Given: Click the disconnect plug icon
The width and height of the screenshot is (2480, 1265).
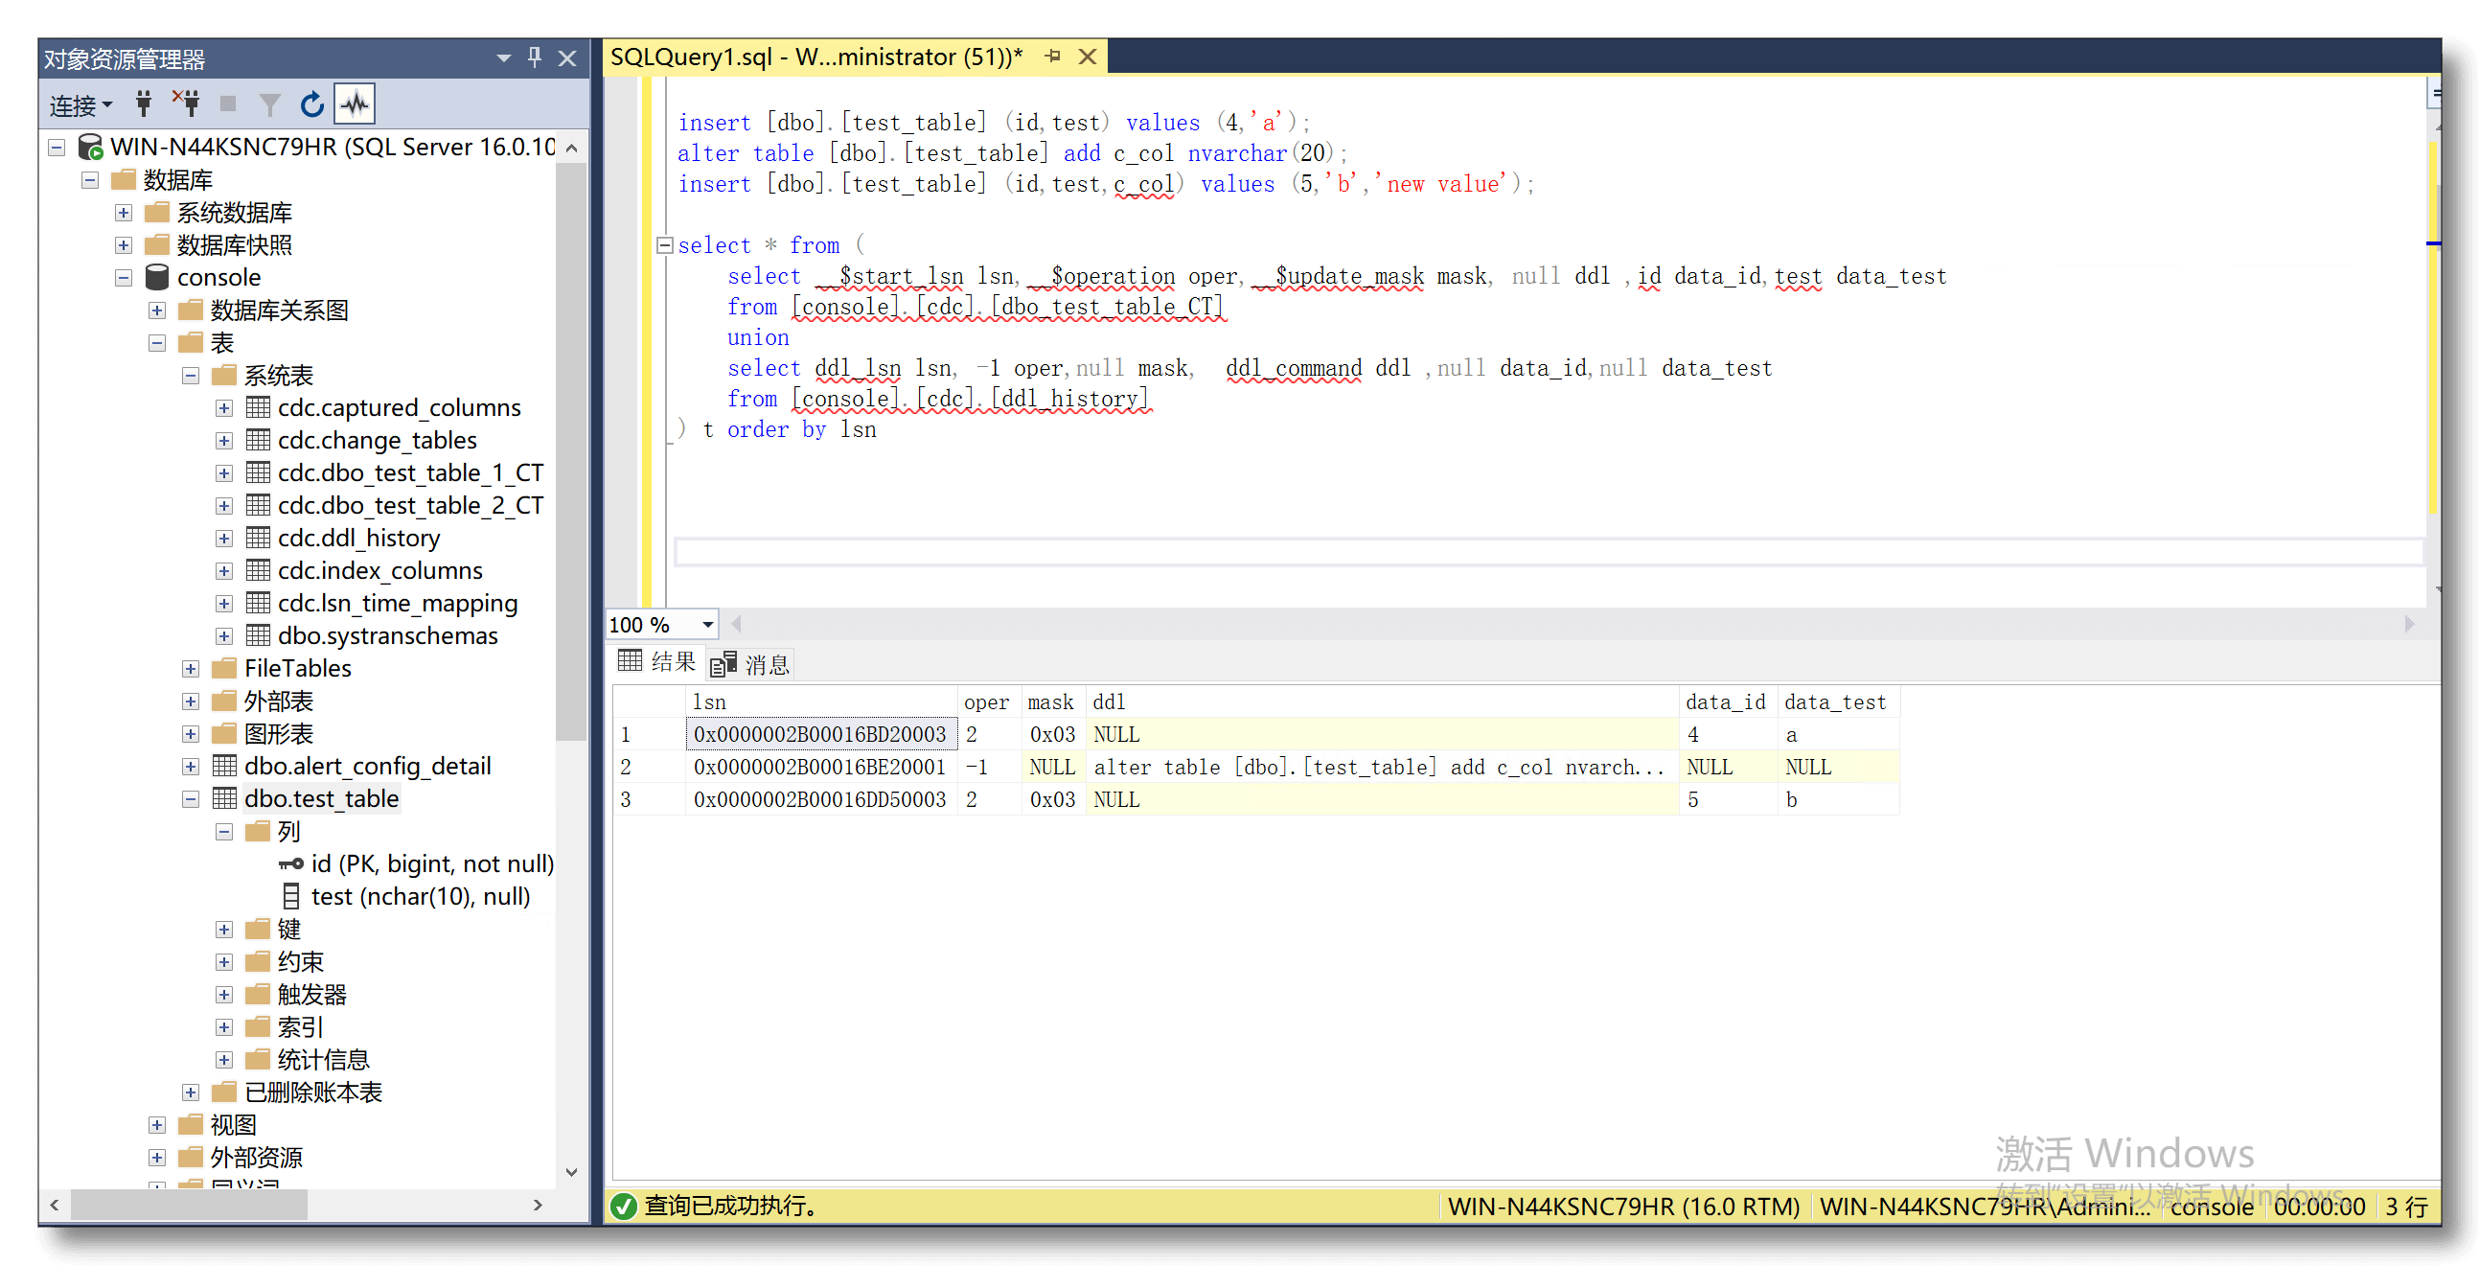Looking at the screenshot, I should click(x=187, y=103).
